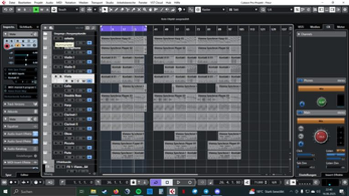Click the green Phones level knob
The width and height of the screenshot is (349, 196).
click(x=321, y=102)
